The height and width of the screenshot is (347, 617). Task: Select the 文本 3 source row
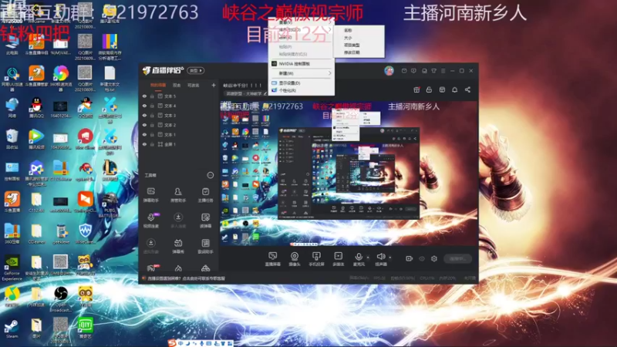click(178, 115)
